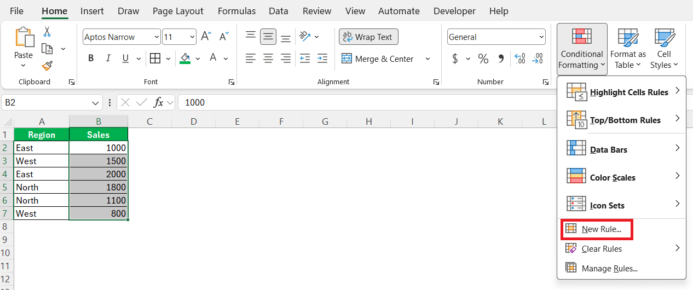Open the Cell Styles gallery
Screen dimensions: 693x290
click(664, 49)
